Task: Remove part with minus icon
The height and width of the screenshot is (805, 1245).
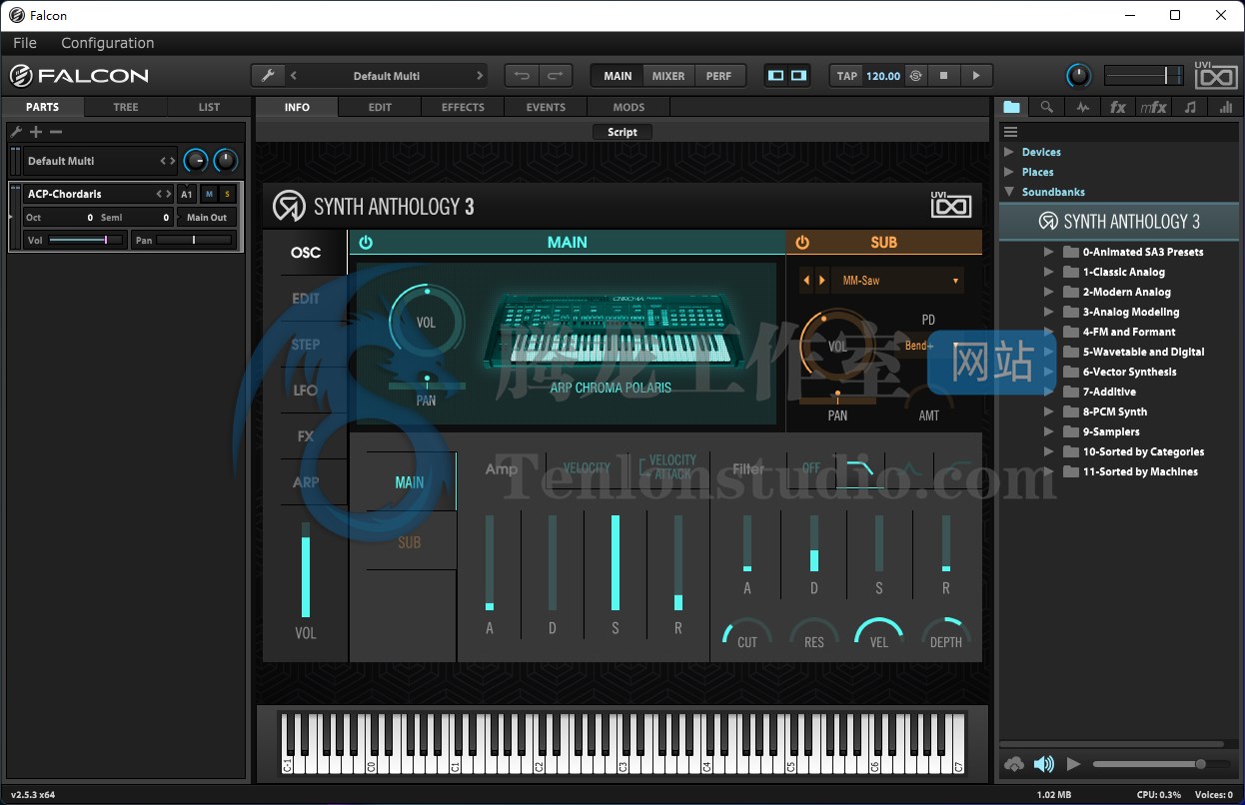Action: pos(56,132)
